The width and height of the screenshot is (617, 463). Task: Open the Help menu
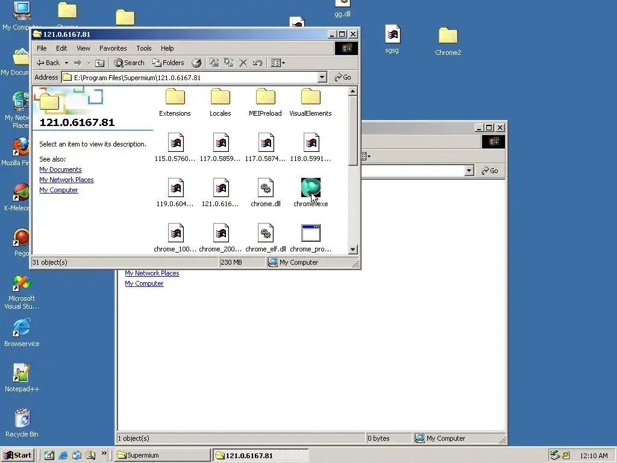click(167, 48)
